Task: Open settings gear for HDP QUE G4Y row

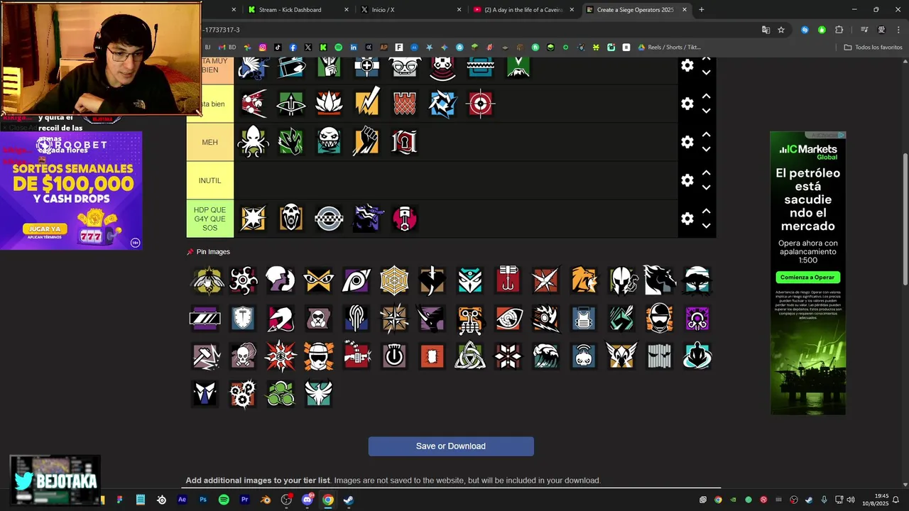Action: point(687,219)
